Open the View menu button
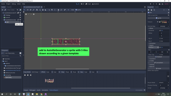 point(72,10)
